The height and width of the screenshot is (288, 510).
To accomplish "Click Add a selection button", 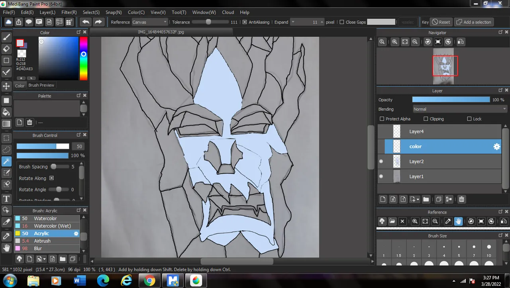I will 474,22.
